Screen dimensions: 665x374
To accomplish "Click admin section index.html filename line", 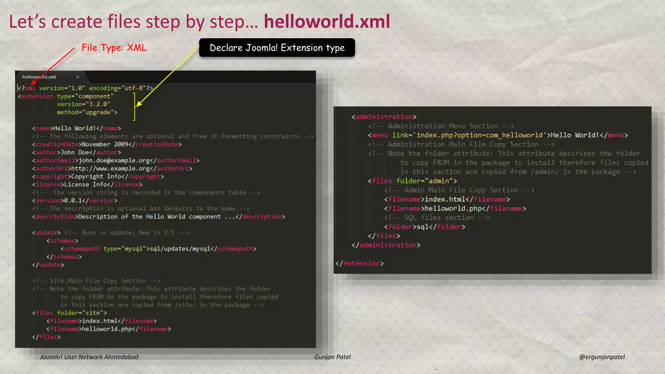I will [447, 199].
